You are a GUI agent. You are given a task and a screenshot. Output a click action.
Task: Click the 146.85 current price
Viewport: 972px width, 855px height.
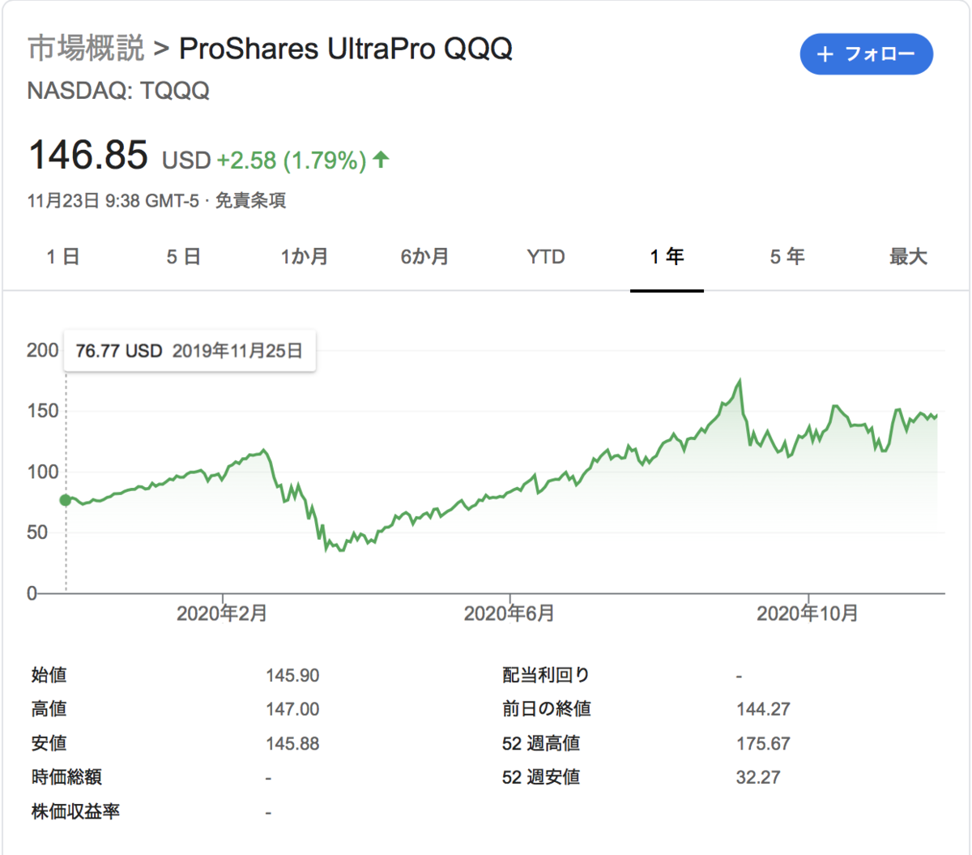coord(88,155)
